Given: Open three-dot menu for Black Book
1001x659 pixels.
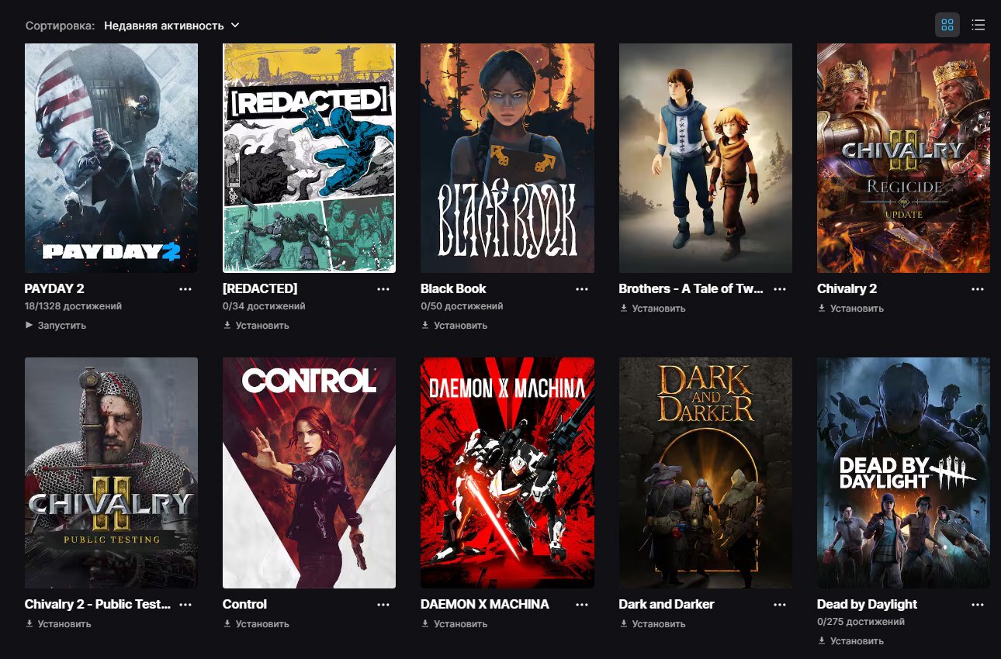Looking at the screenshot, I should coord(582,289).
